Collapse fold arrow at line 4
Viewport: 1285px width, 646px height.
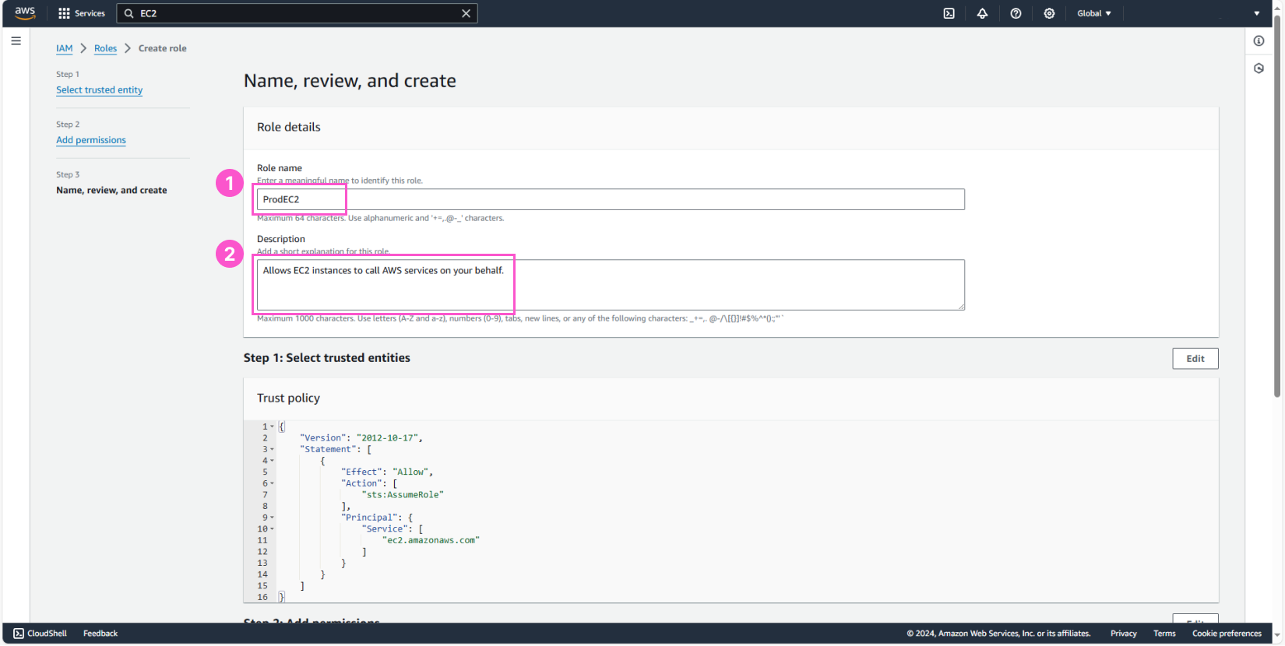coord(272,461)
